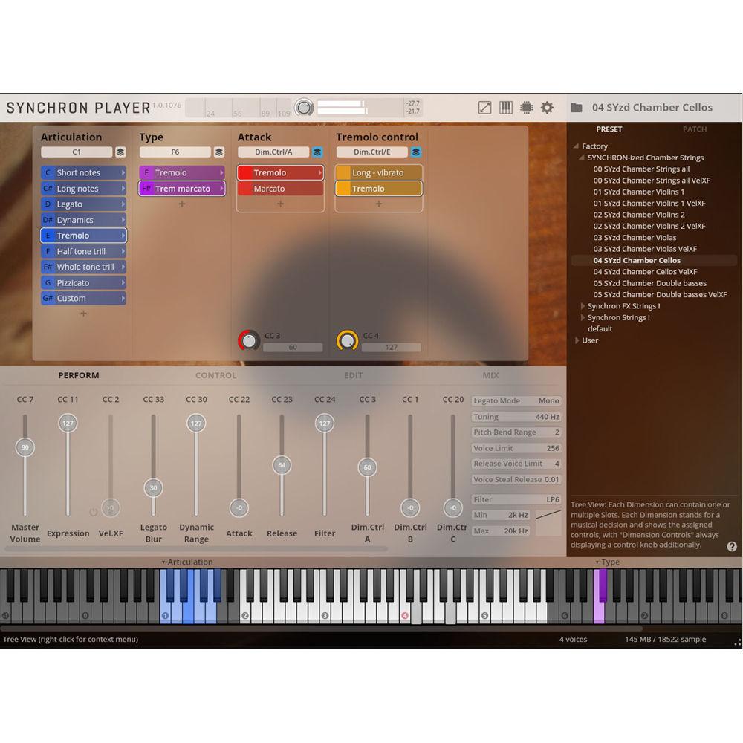Click the stack icon next to Dim.Ctrl/A
743x743 pixels.
click(x=317, y=152)
